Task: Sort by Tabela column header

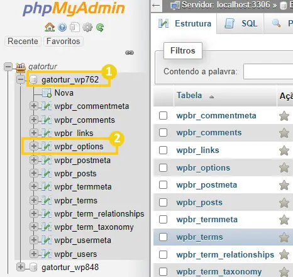Action: click(189, 96)
